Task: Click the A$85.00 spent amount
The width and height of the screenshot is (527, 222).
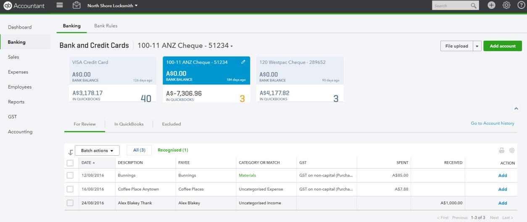Action: [x=400, y=175]
